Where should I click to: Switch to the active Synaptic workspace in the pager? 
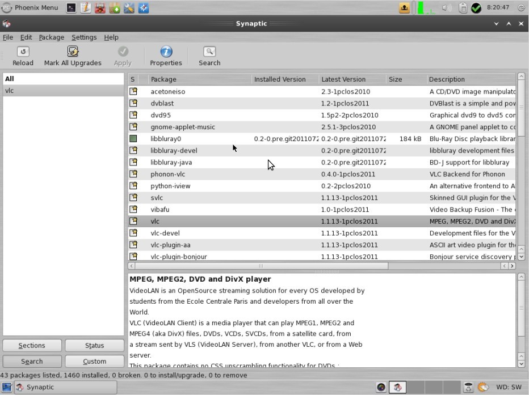pos(397,387)
